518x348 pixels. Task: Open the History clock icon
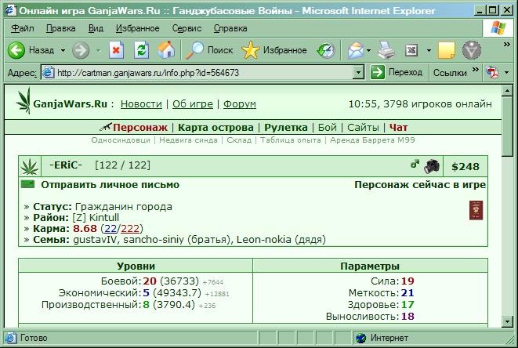(326, 51)
